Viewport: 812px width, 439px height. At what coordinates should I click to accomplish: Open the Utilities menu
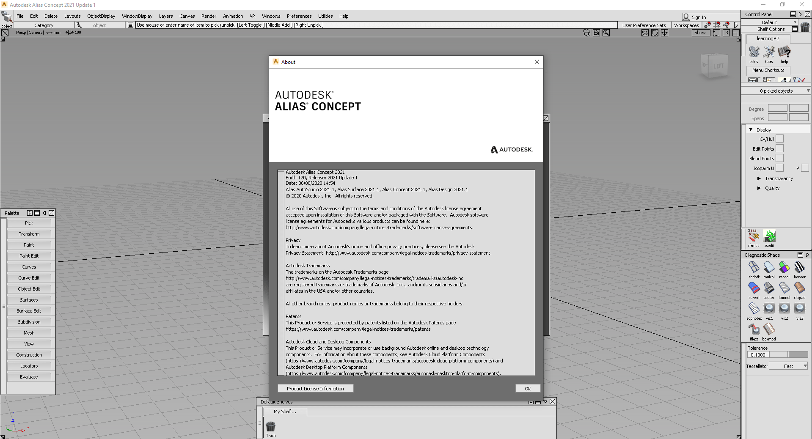(325, 16)
